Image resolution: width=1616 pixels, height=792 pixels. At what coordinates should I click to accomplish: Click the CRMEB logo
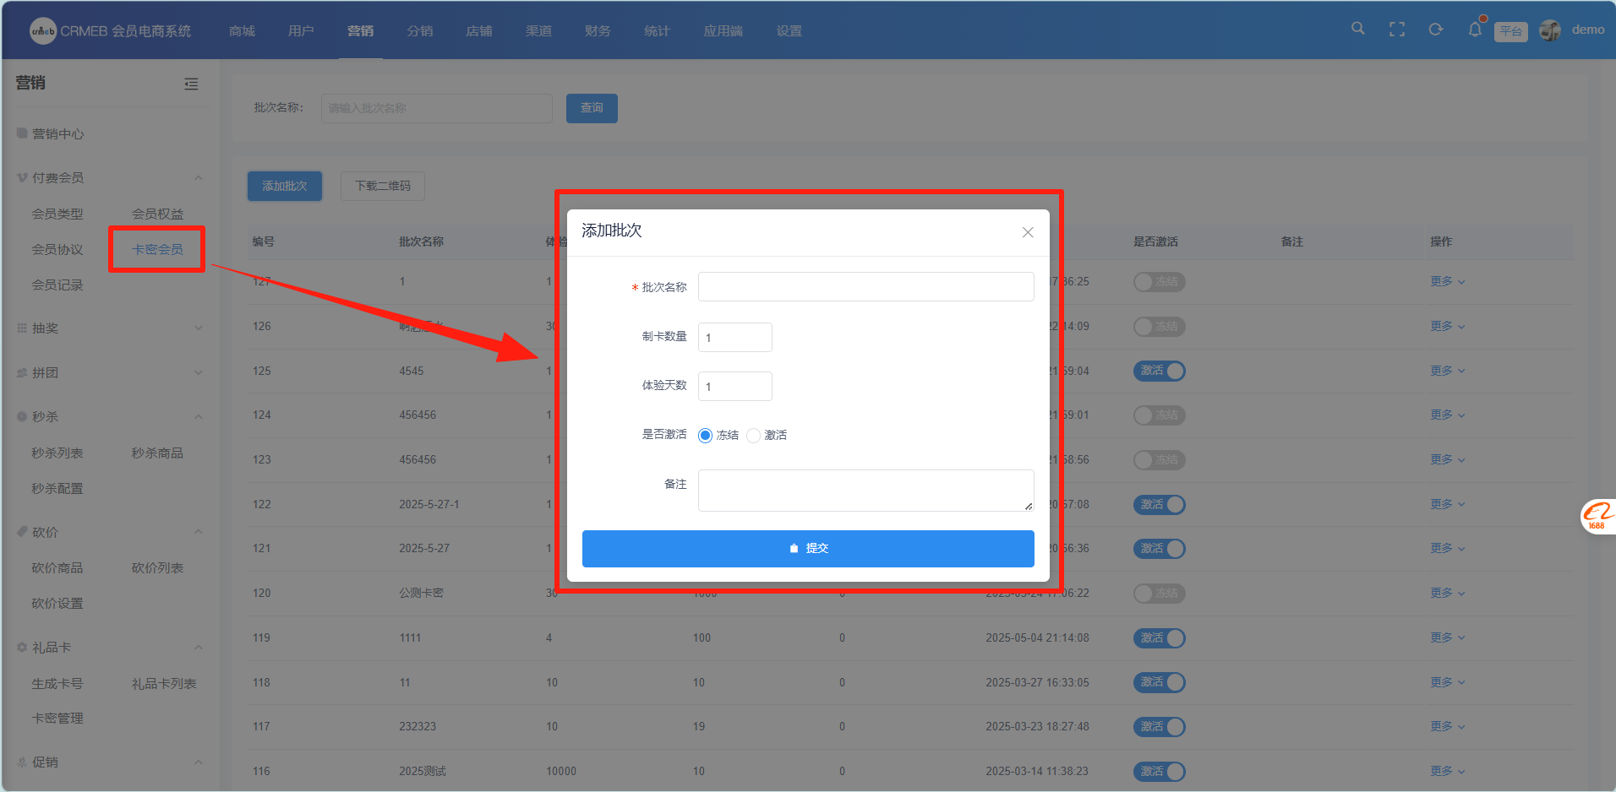coord(42,31)
